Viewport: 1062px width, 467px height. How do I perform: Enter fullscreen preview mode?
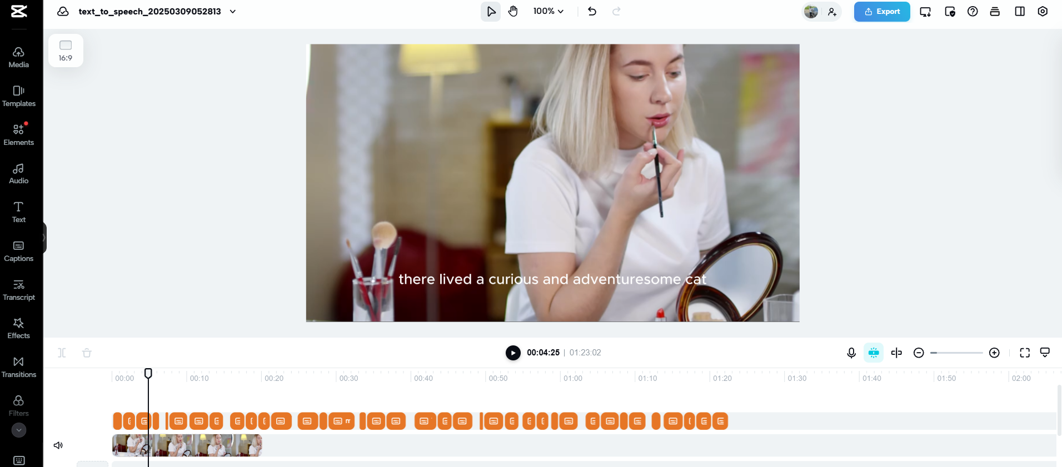tap(1025, 353)
